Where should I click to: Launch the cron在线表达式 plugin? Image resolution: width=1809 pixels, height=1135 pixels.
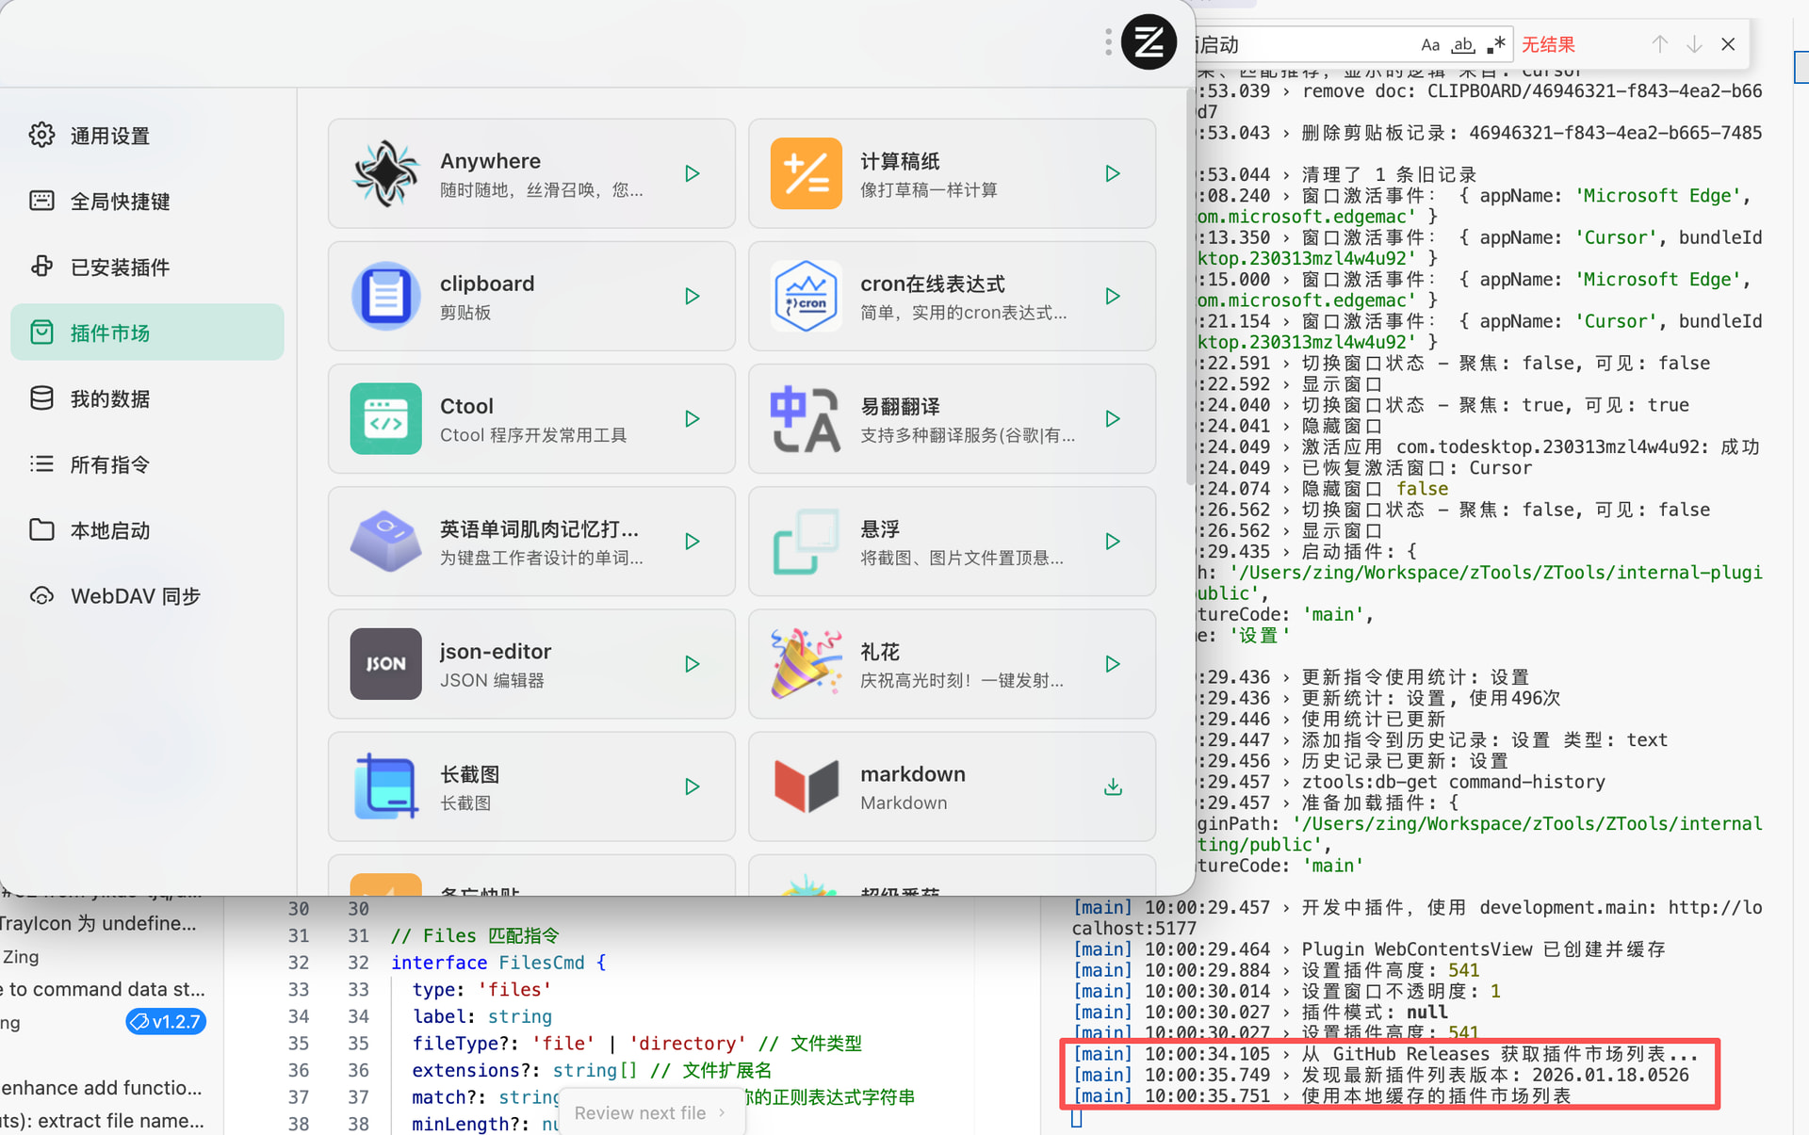point(1113,296)
